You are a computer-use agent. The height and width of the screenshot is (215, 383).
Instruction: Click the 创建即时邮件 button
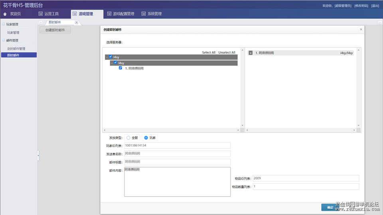55,30
